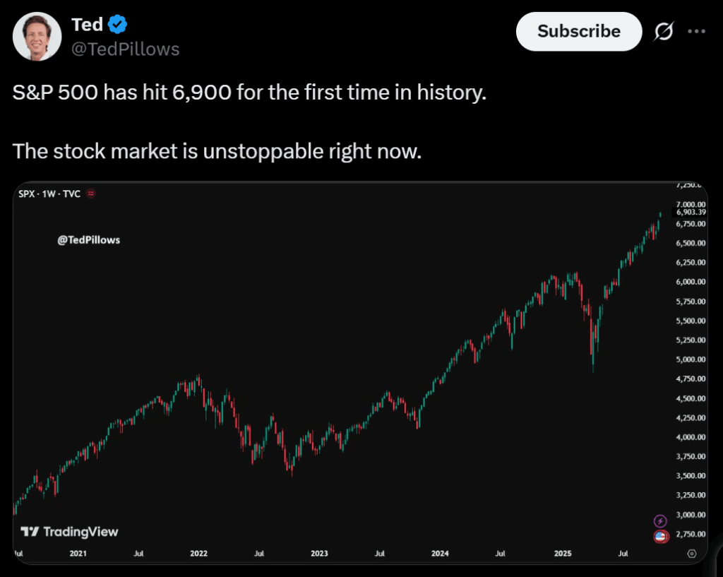The width and height of the screenshot is (723, 577).
Task: Open the S&P 500 chart image
Action: pyautogui.click(x=339, y=353)
